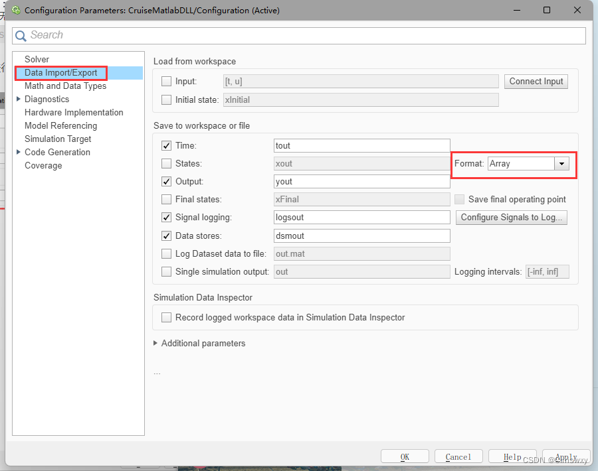Viewport: 598px width, 471px height.
Task: Open Hardware Implementation category
Action: pyautogui.click(x=74, y=112)
